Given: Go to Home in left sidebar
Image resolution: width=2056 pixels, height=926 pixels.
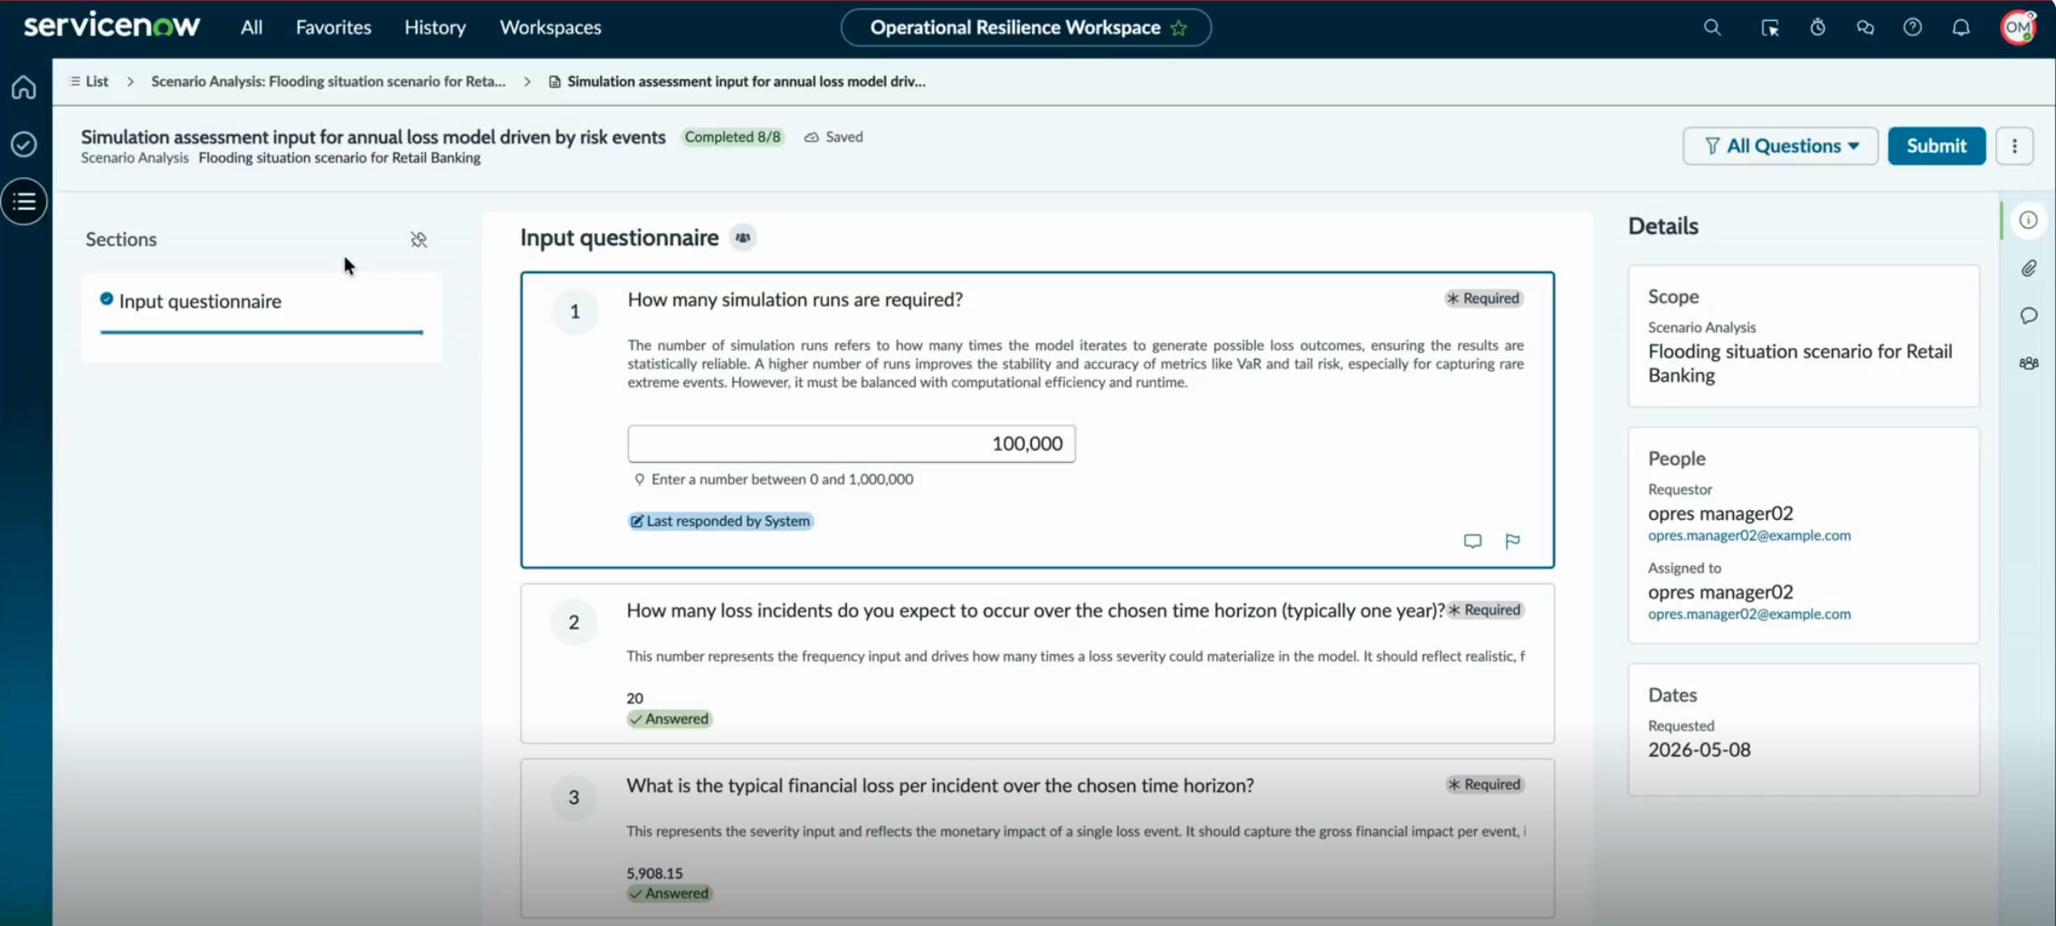Looking at the screenshot, I should point(24,88).
